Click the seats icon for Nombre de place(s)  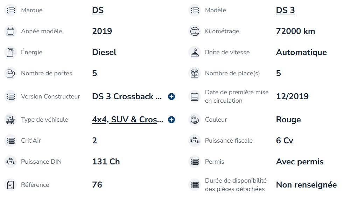click(194, 73)
